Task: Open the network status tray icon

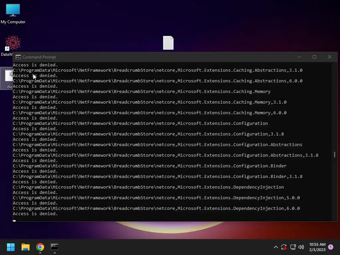Action: click(293, 247)
